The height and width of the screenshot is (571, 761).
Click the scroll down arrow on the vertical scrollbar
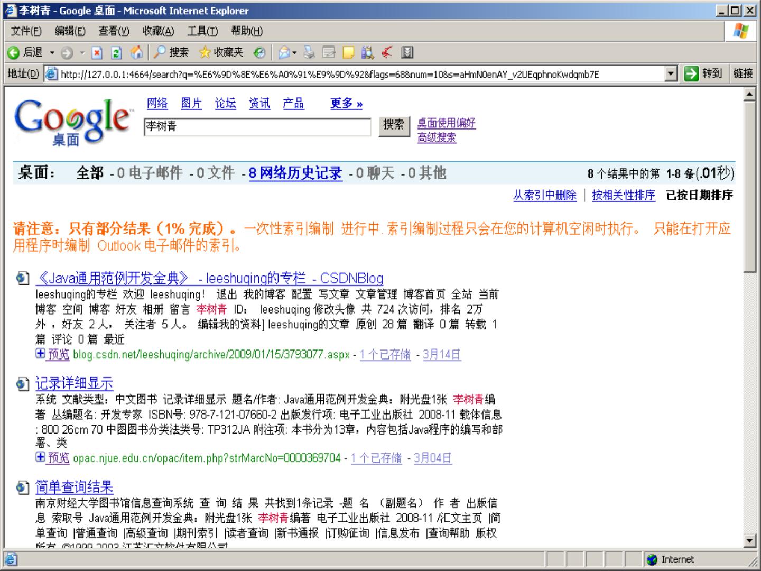coord(749,540)
